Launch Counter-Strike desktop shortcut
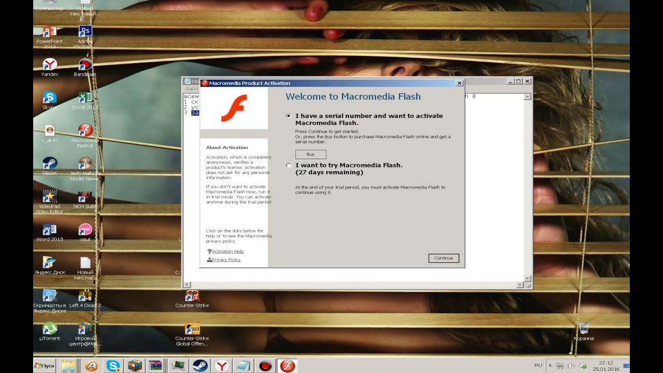The height and width of the screenshot is (373, 663). point(192,299)
